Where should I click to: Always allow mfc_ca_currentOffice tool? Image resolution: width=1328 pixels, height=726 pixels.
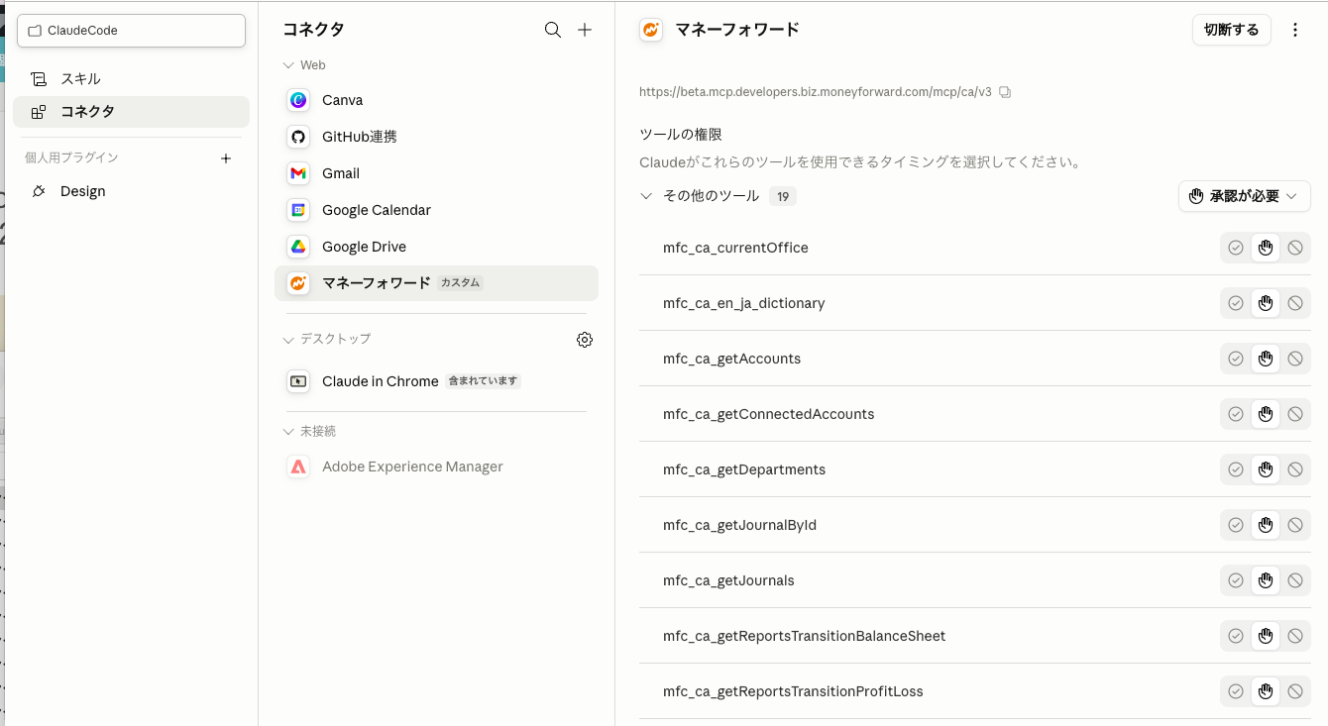1236,248
